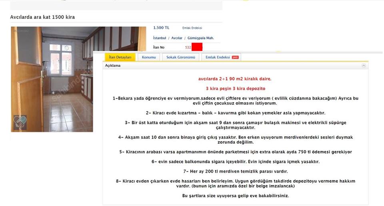
Task: Click the line 3 kira peşin 3 kira depozito
Action: click(x=236, y=89)
